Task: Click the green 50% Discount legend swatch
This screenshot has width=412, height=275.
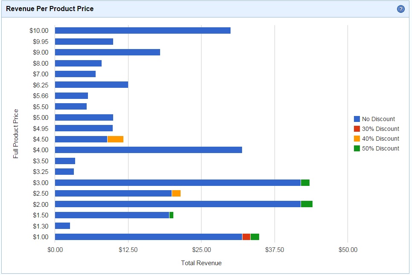Action: [357, 148]
